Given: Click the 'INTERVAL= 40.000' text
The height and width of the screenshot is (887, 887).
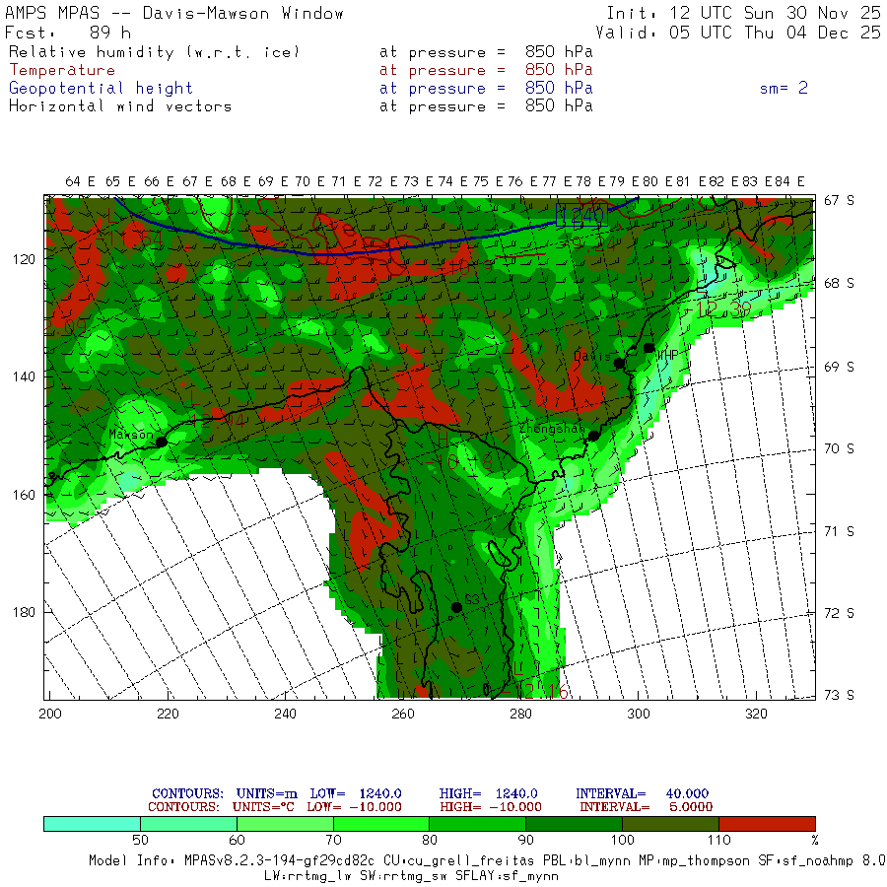Looking at the screenshot, I should tap(642, 793).
